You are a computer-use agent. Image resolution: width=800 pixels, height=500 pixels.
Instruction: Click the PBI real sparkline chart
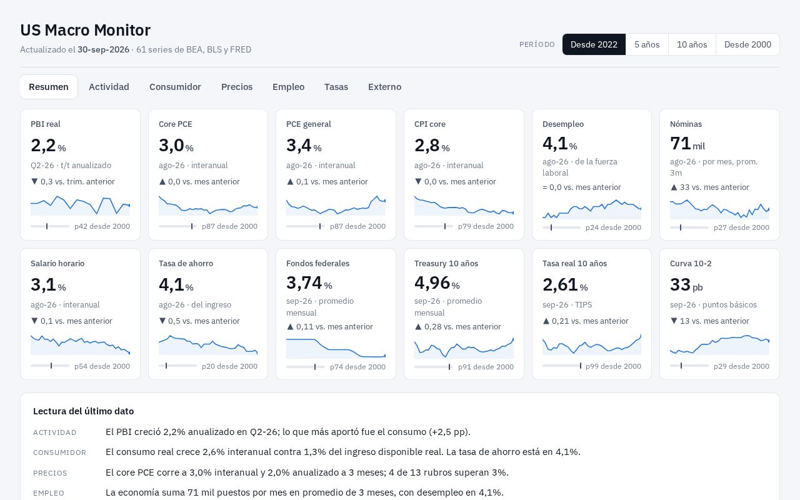point(80,206)
